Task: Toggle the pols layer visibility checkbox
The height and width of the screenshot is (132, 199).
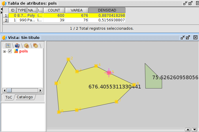Action: [x=10, y=51]
